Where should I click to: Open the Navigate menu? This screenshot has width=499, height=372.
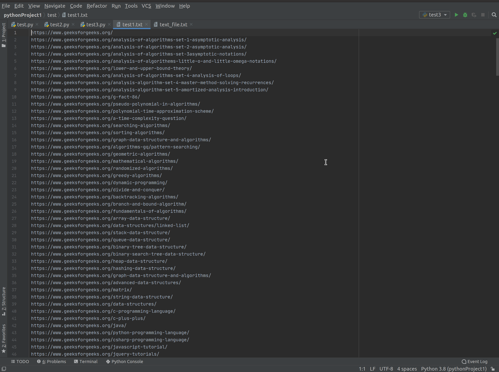pos(55,6)
